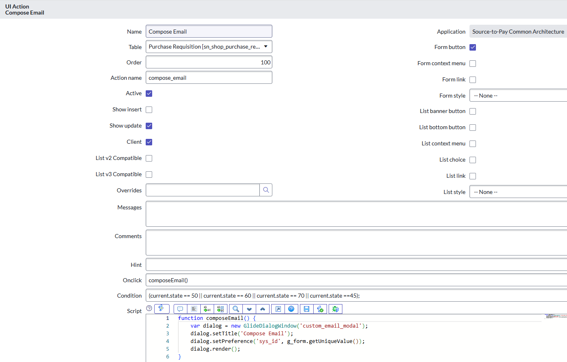Enable List v3 Compatible checkbox
This screenshot has height=362, width=567.
click(149, 175)
